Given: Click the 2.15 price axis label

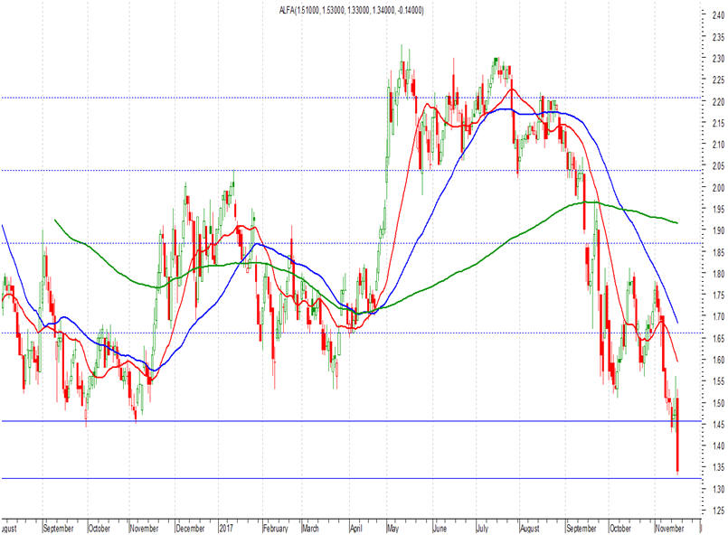Looking at the screenshot, I should 718,123.
